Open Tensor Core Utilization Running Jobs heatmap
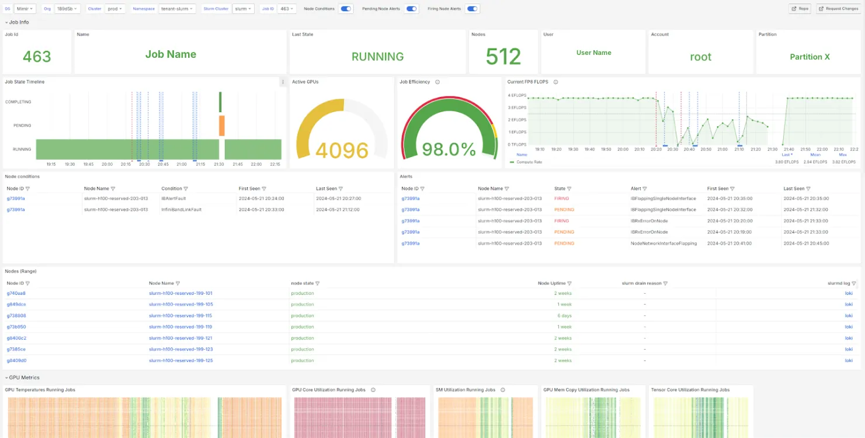 [700, 417]
